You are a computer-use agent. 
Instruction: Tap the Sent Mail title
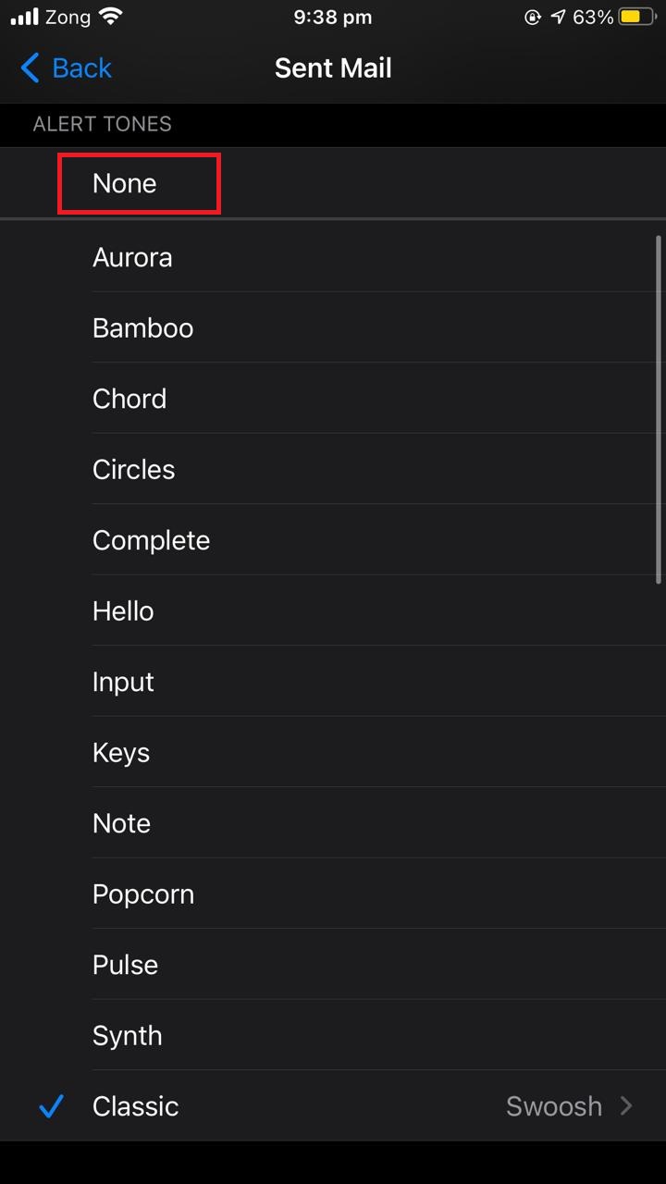[333, 68]
